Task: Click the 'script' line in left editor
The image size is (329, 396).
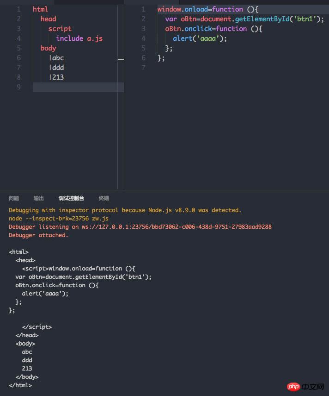Action: tap(60, 29)
